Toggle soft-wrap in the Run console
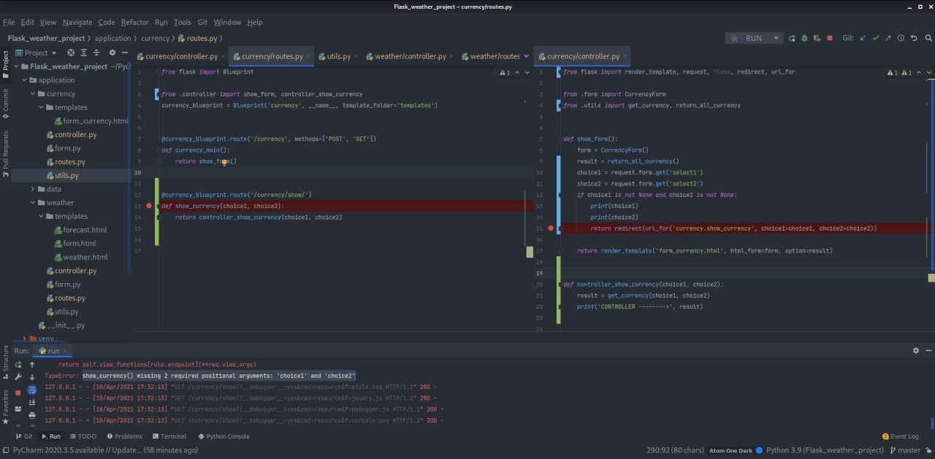935x459 pixels. pyautogui.click(x=32, y=390)
